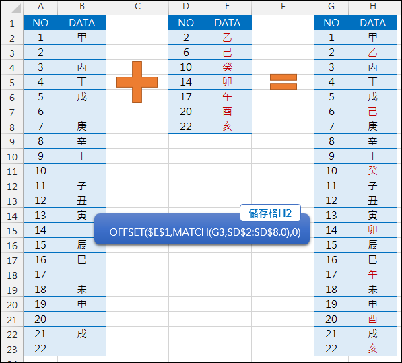Click the orange plus sign shape
402x363 pixels.
tap(137, 82)
